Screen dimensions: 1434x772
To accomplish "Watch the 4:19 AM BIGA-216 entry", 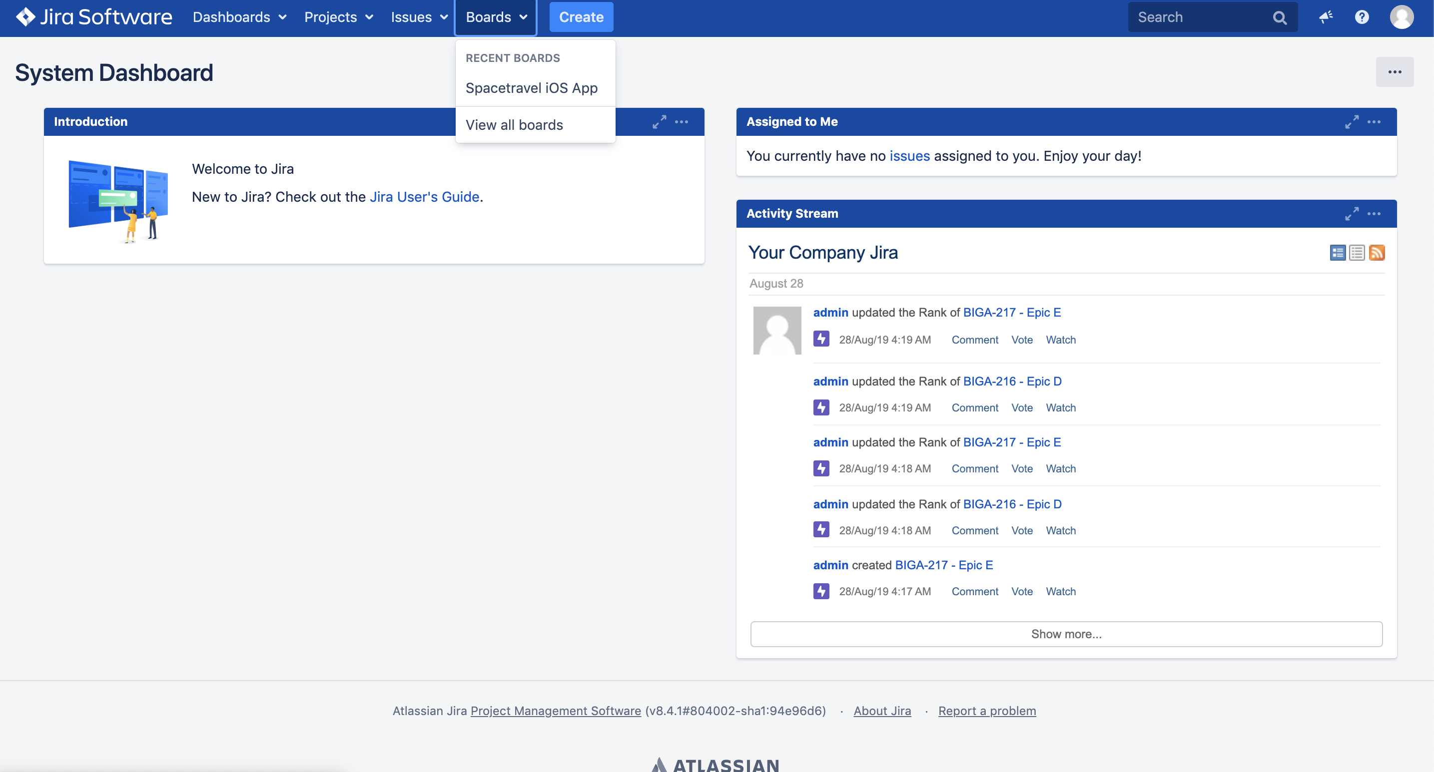I will click(x=1060, y=407).
